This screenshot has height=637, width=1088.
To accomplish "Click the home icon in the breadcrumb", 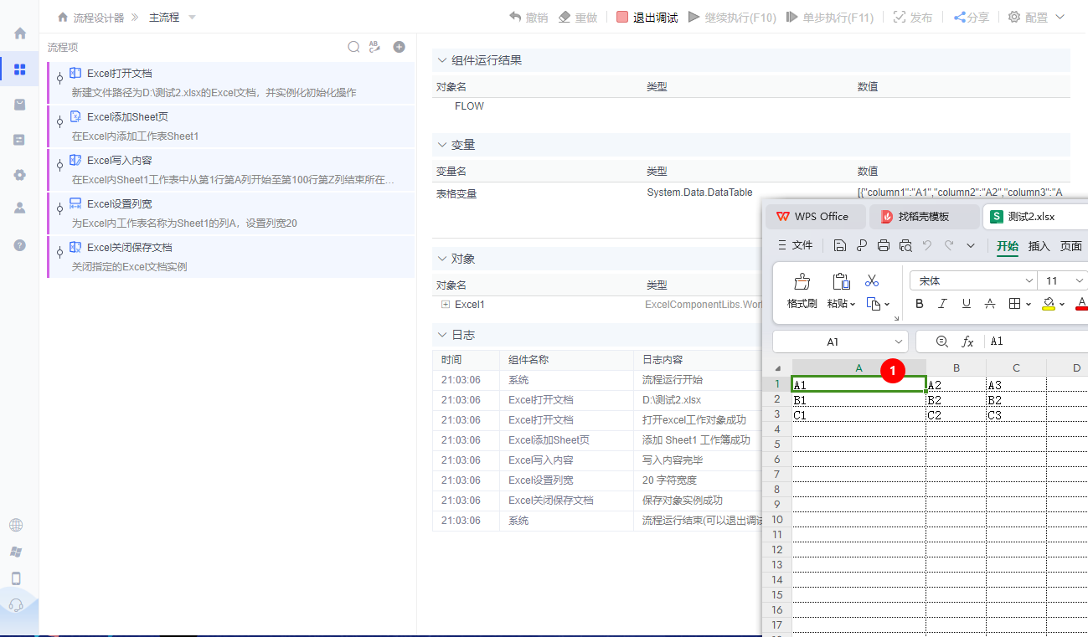I will pos(61,16).
